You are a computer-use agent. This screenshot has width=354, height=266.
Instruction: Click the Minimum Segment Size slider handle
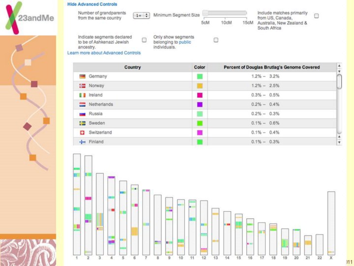[204, 13]
